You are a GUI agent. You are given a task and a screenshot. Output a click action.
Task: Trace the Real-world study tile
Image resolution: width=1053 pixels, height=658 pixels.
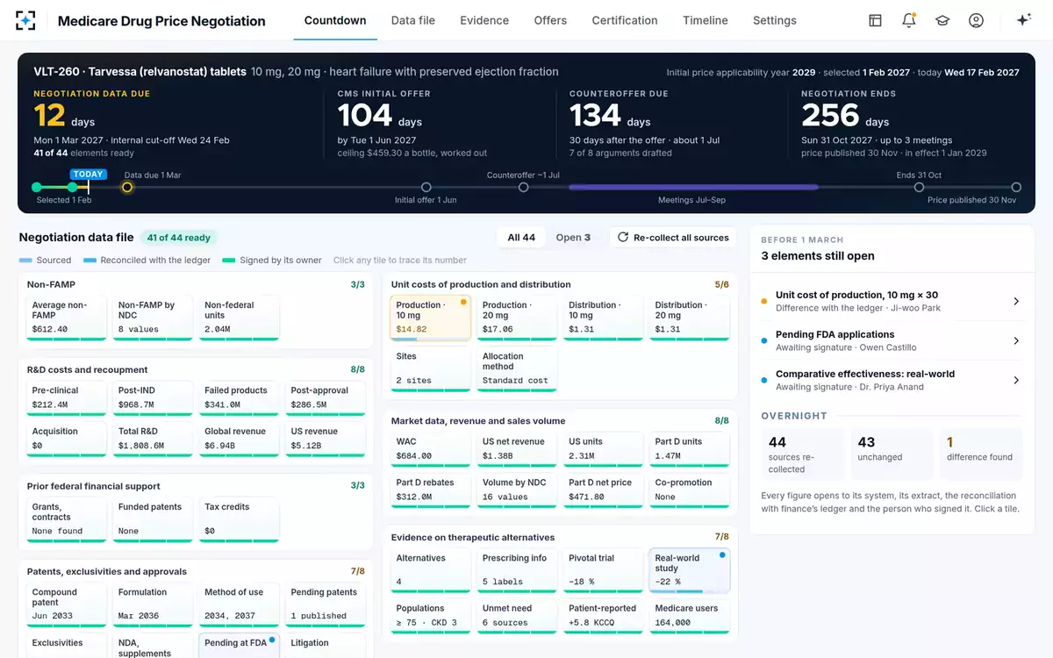689,570
